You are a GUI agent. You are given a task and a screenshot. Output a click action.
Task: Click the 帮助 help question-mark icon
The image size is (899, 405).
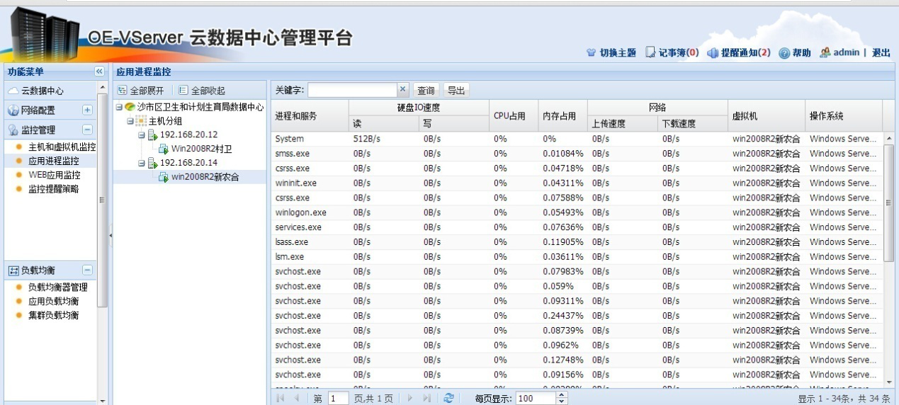pos(784,53)
